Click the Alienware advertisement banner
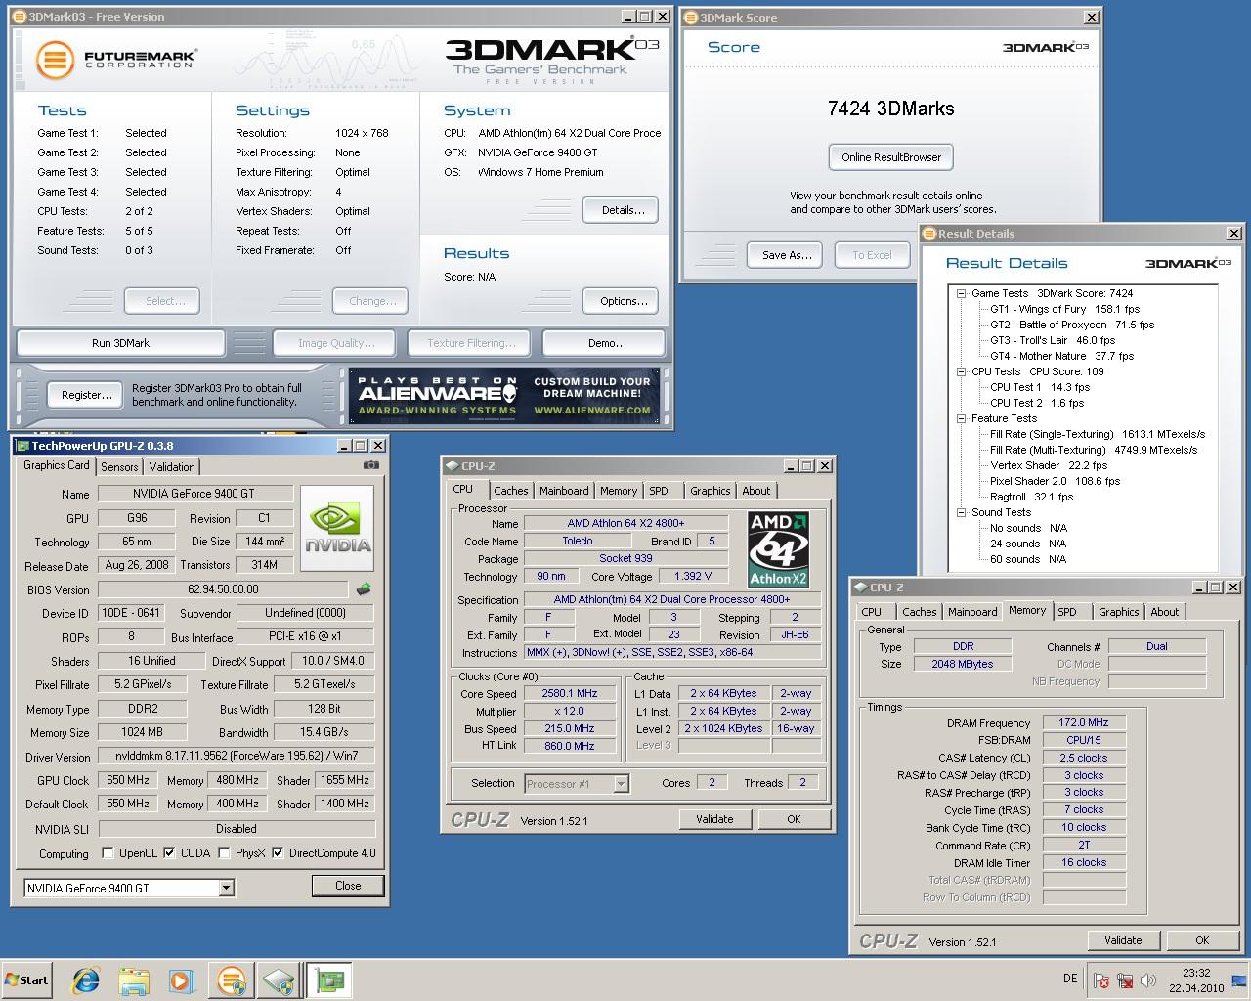The width and height of the screenshot is (1251, 1001). 504,395
